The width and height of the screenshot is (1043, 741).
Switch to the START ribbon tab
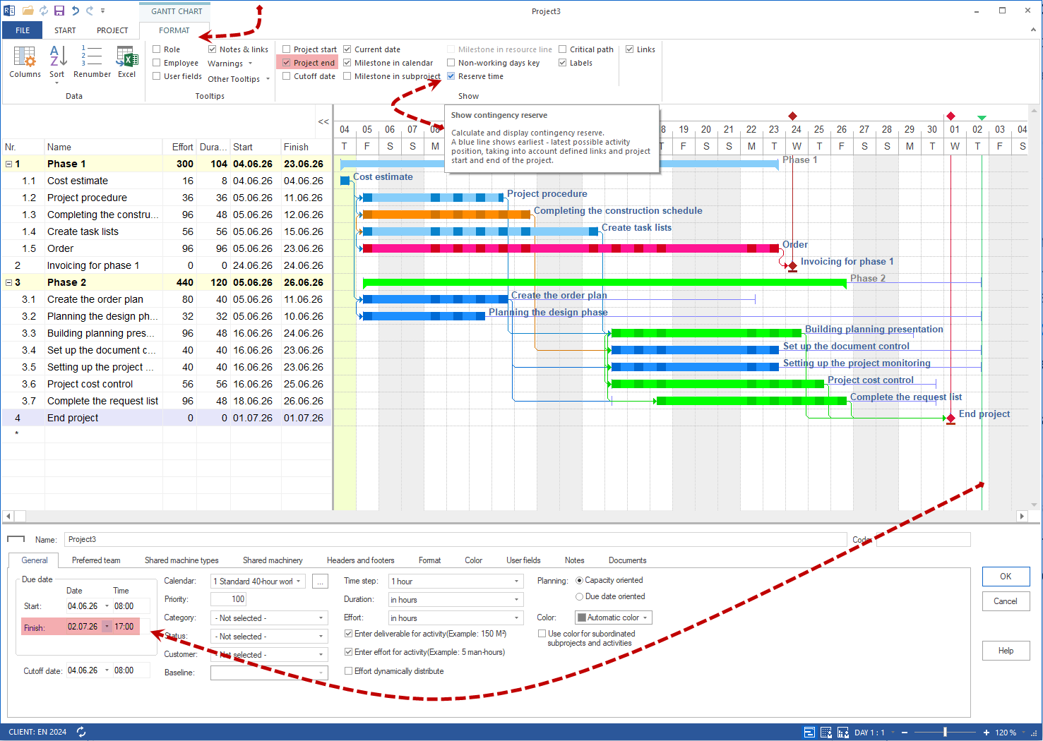(x=65, y=30)
